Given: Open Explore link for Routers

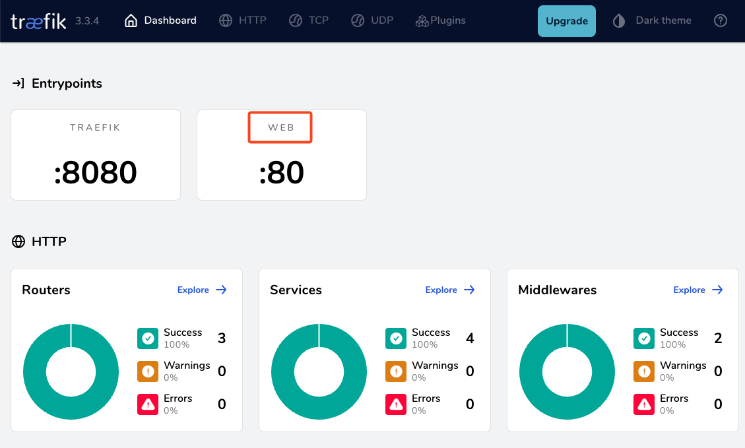Looking at the screenshot, I should (201, 290).
